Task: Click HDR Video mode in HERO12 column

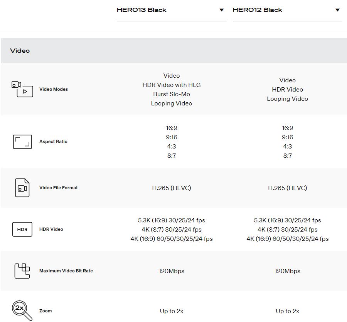Action: point(288,89)
